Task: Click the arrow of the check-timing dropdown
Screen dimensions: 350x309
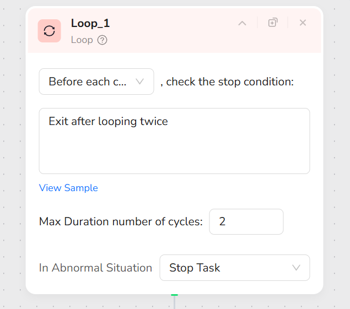Action: (x=139, y=82)
